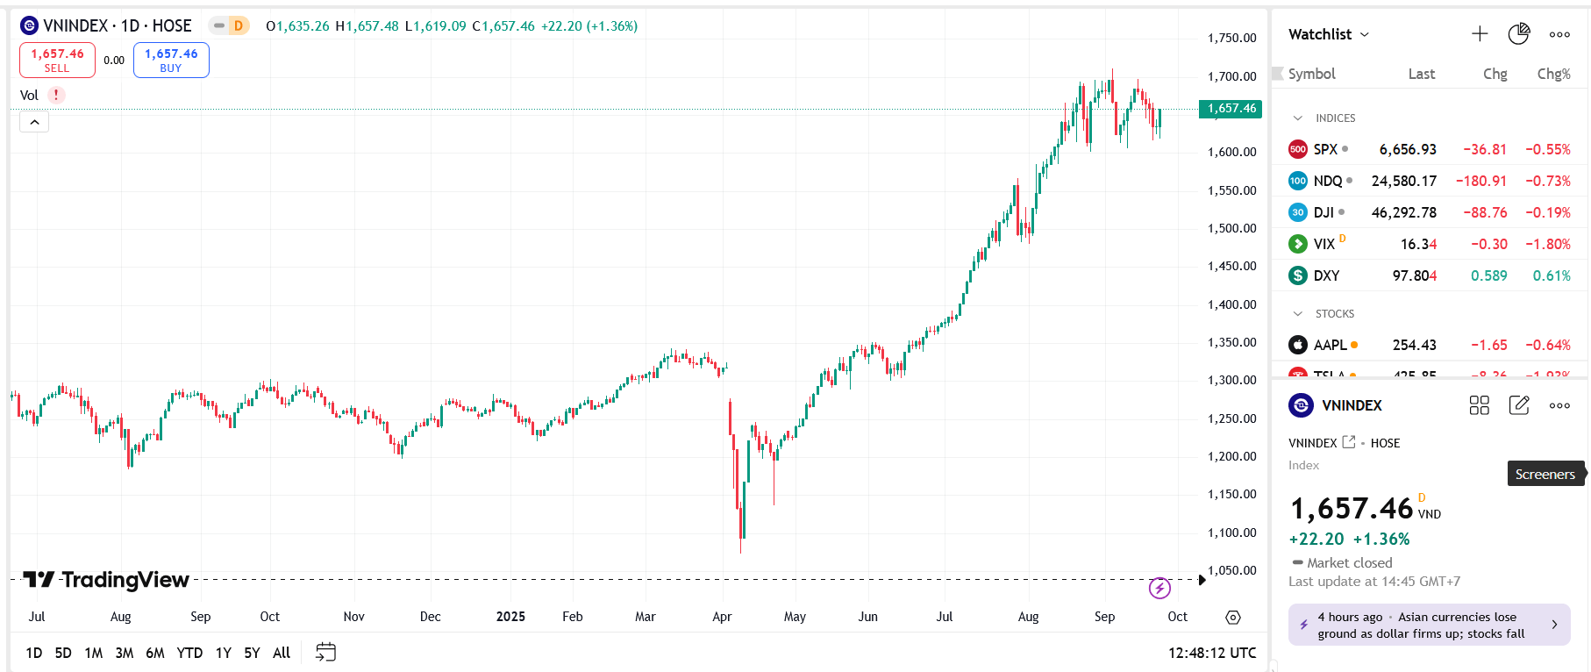Open the Watchlist dropdown menu
Image resolution: width=1591 pixels, height=672 pixels.
(1329, 34)
